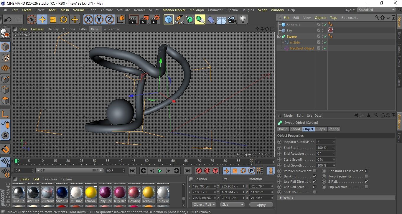Click the blue deformer icon

211,20
